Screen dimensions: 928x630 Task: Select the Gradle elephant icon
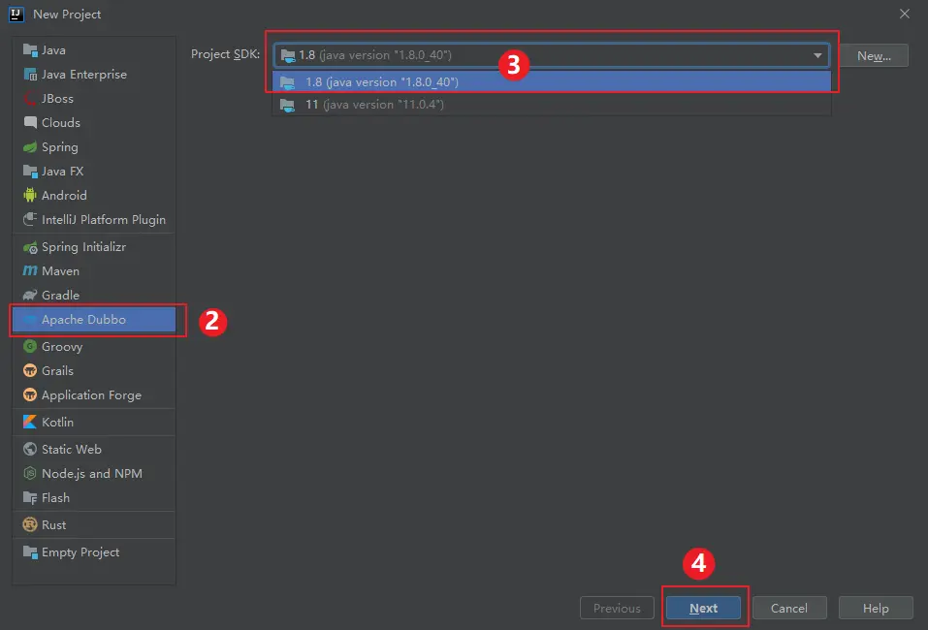pyautogui.click(x=30, y=296)
